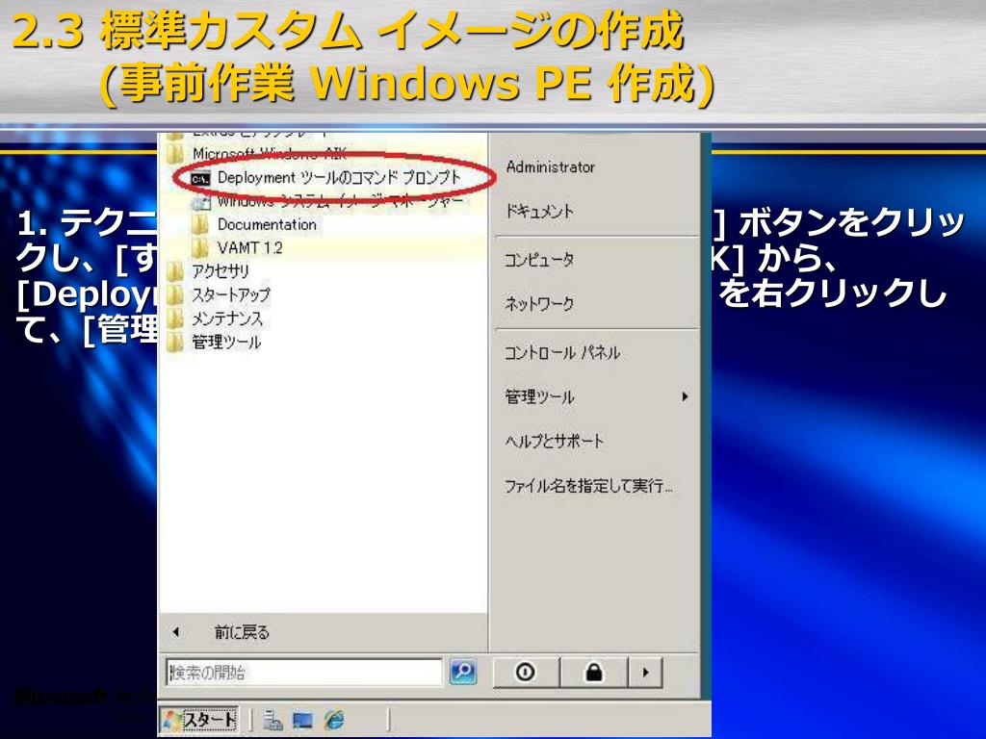Screen dimensions: 986x739
Task: Expand 管理ツール submenu in right pane
Action: coord(596,396)
